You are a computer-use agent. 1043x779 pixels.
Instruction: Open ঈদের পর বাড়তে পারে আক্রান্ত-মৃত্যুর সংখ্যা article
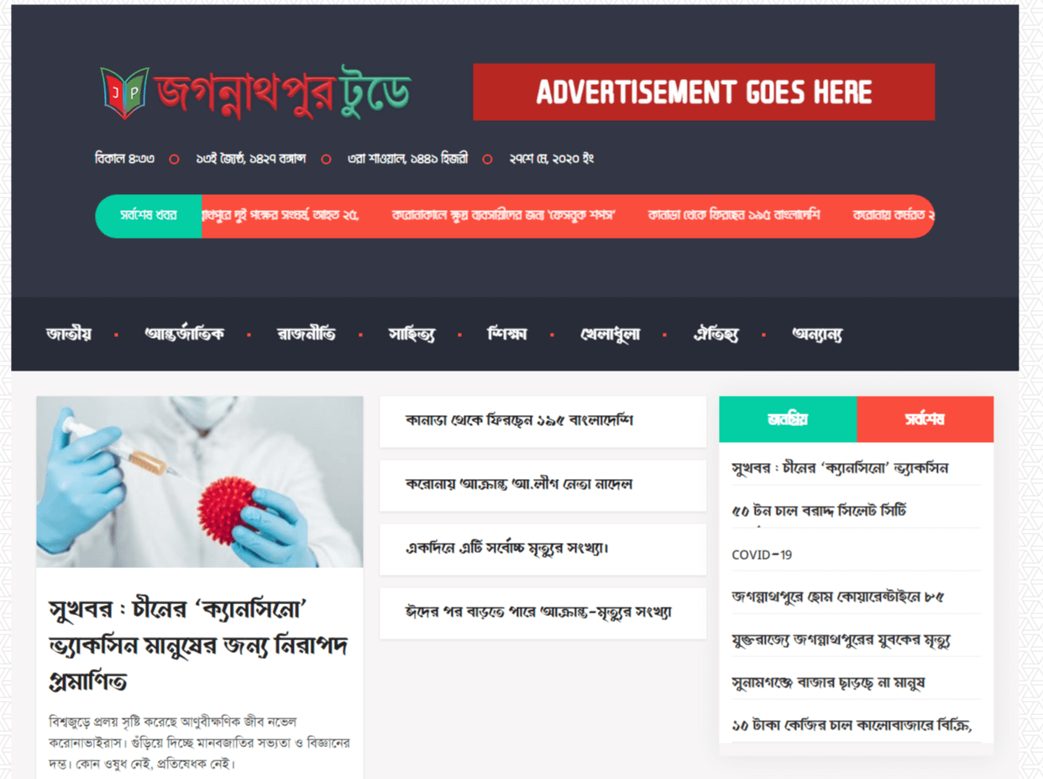pyautogui.click(x=538, y=612)
